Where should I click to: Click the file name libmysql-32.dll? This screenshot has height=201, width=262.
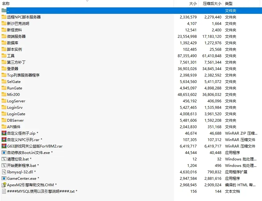click(x=20, y=172)
